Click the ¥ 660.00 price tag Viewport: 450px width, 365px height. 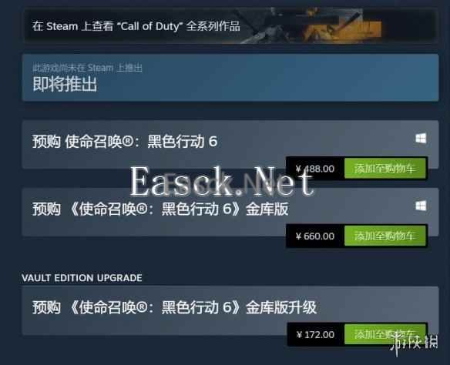tap(315, 236)
